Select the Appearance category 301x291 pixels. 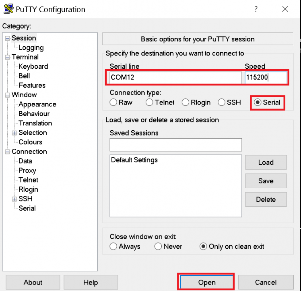(x=37, y=104)
